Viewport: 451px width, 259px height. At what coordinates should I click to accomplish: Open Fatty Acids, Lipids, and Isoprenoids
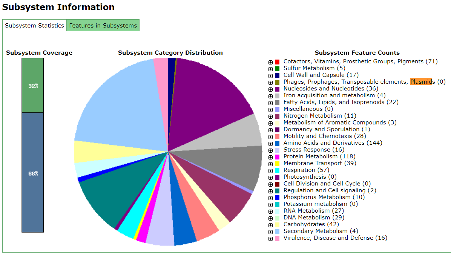coord(341,102)
